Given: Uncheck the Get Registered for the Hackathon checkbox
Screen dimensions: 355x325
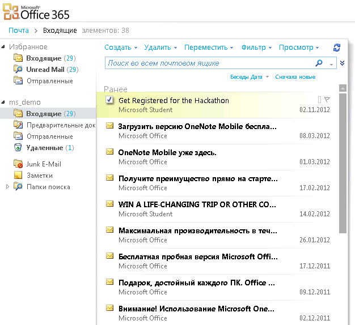Looking at the screenshot, I should pos(109,100).
